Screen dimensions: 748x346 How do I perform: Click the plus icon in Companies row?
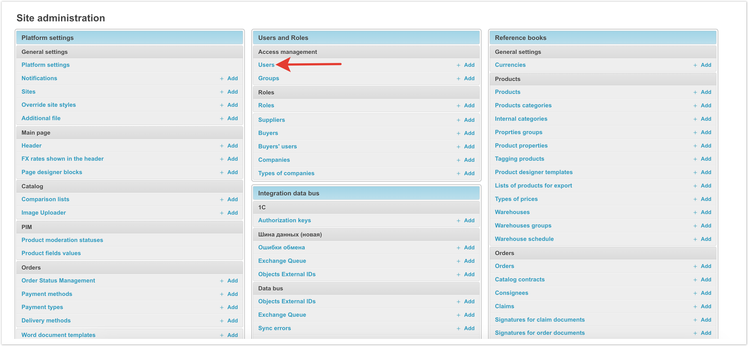[458, 160]
